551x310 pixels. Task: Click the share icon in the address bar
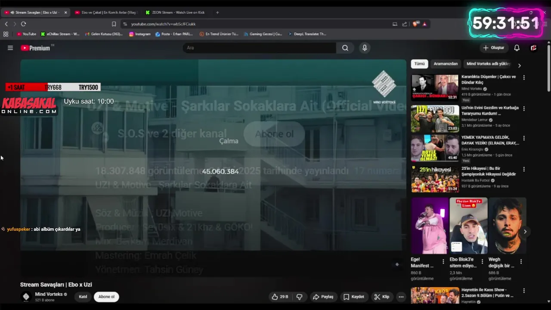point(405,24)
